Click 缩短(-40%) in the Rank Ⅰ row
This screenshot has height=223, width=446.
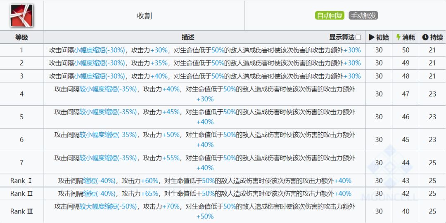point(100,181)
